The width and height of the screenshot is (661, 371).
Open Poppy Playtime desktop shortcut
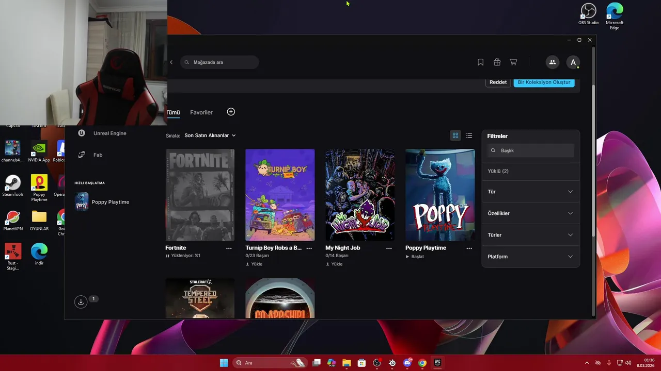point(39,188)
